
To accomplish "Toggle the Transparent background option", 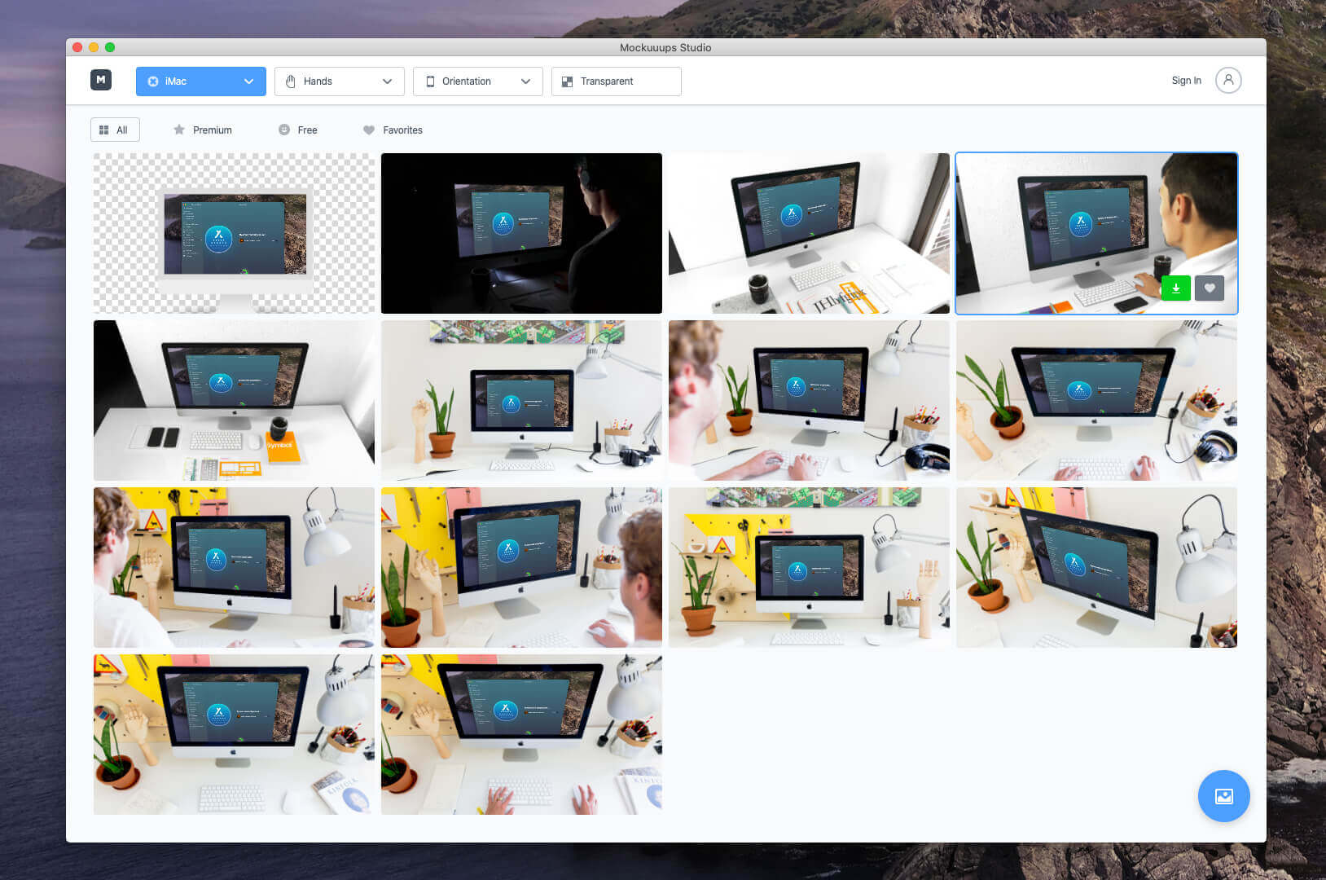I will 616,81.
